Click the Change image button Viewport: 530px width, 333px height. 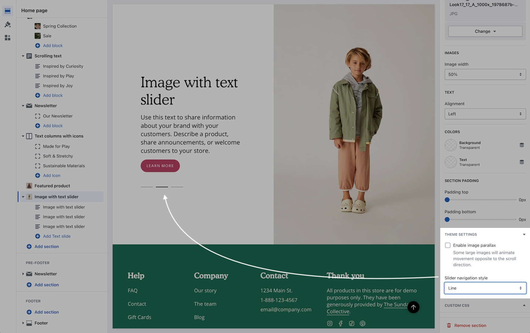[x=485, y=31]
